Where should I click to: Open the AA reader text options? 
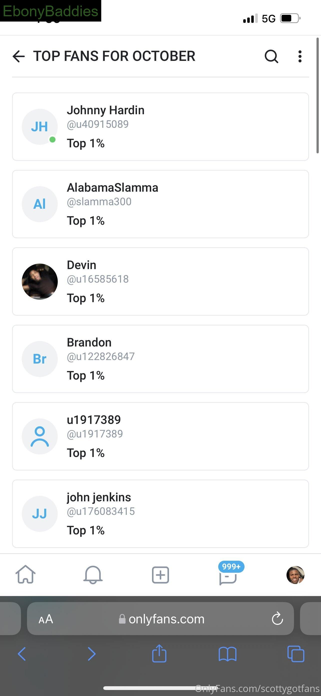(46, 619)
